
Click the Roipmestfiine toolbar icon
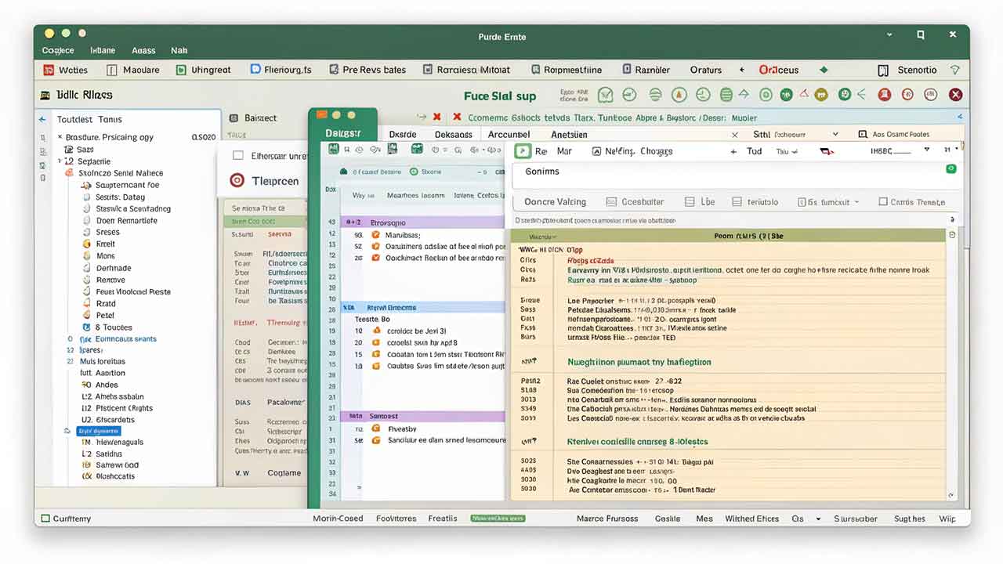tap(535, 70)
